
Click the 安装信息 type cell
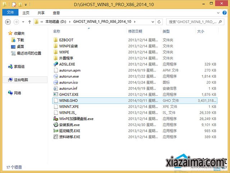(x=169, y=88)
